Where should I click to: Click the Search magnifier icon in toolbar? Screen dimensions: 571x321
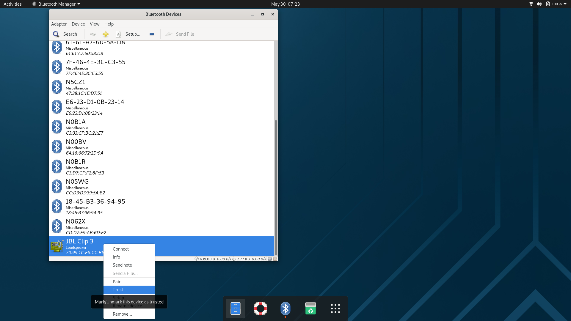click(56, 34)
